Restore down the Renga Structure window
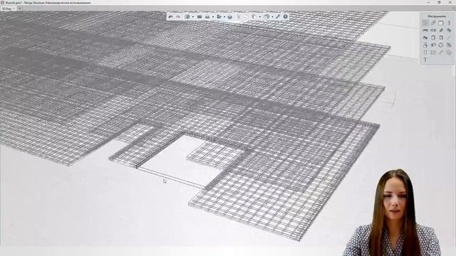Viewport: 456px width, 256px height. (439, 2)
